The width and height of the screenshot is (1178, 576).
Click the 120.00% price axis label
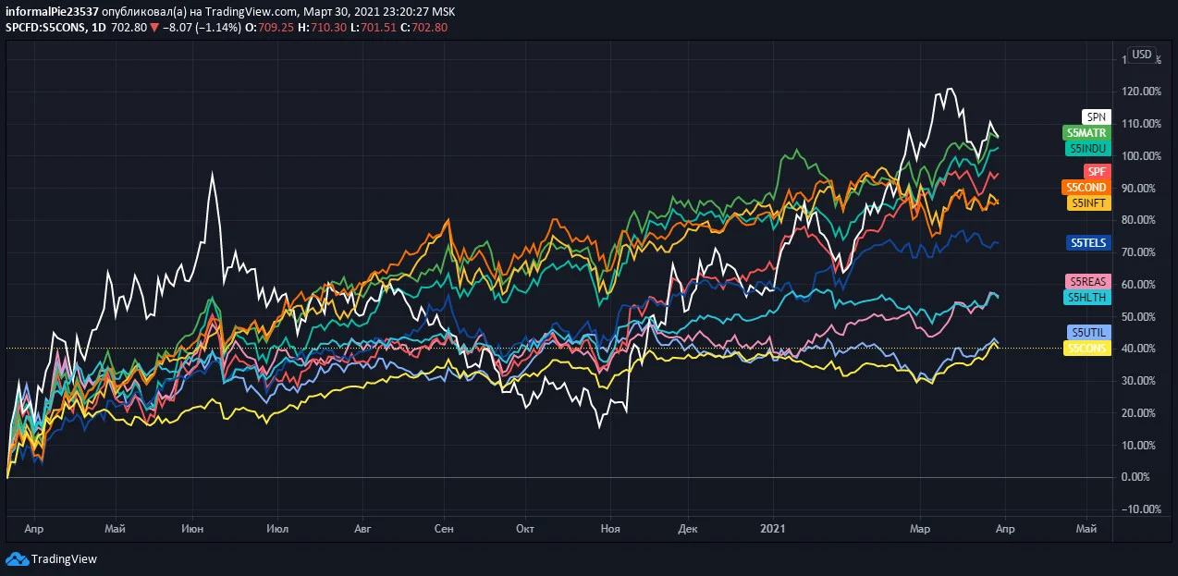coord(1141,92)
